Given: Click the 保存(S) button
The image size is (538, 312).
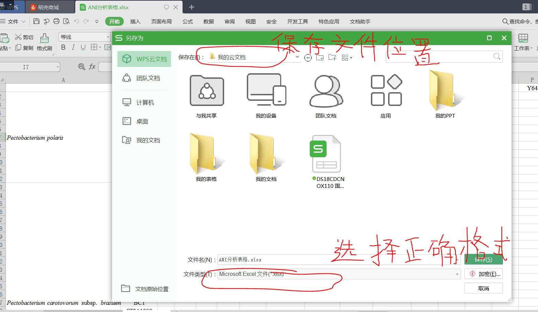Looking at the screenshot, I should (483, 259).
